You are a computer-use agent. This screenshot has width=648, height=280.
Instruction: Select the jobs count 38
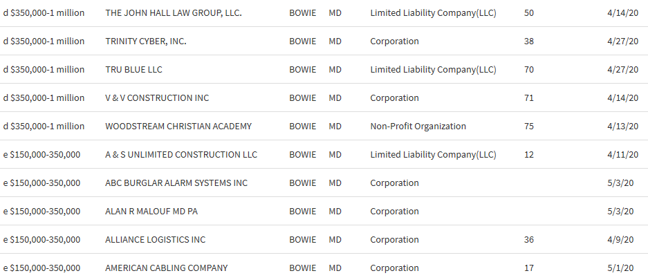tap(529, 41)
